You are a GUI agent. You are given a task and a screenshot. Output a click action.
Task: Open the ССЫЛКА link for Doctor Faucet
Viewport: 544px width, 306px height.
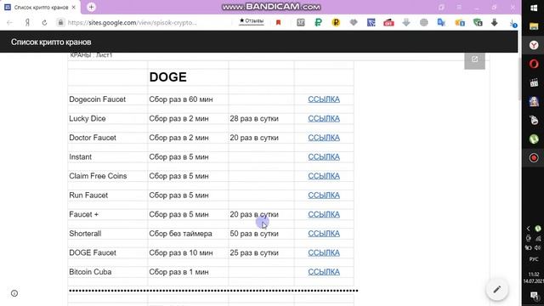click(x=324, y=138)
